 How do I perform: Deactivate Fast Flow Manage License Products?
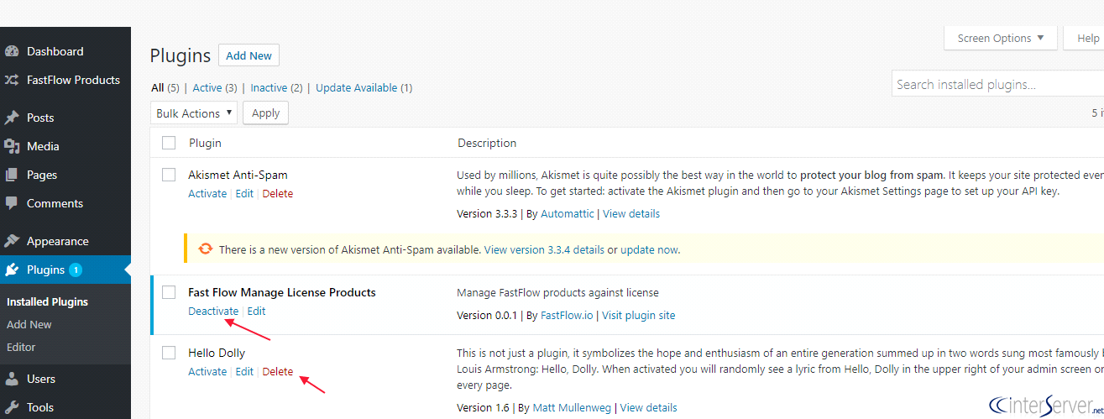click(213, 311)
